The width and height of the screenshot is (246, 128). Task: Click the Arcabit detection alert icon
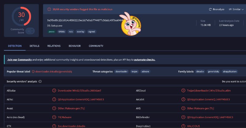point(183,99)
